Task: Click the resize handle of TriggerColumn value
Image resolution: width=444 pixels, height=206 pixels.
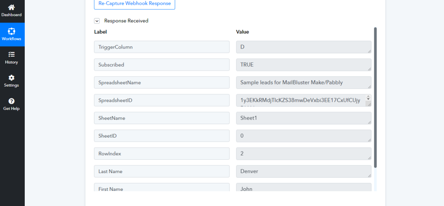Action: coord(369,51)
